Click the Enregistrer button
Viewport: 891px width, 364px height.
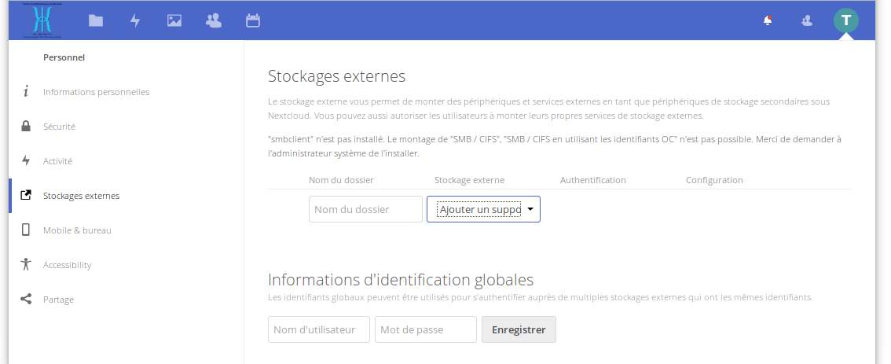519,329
